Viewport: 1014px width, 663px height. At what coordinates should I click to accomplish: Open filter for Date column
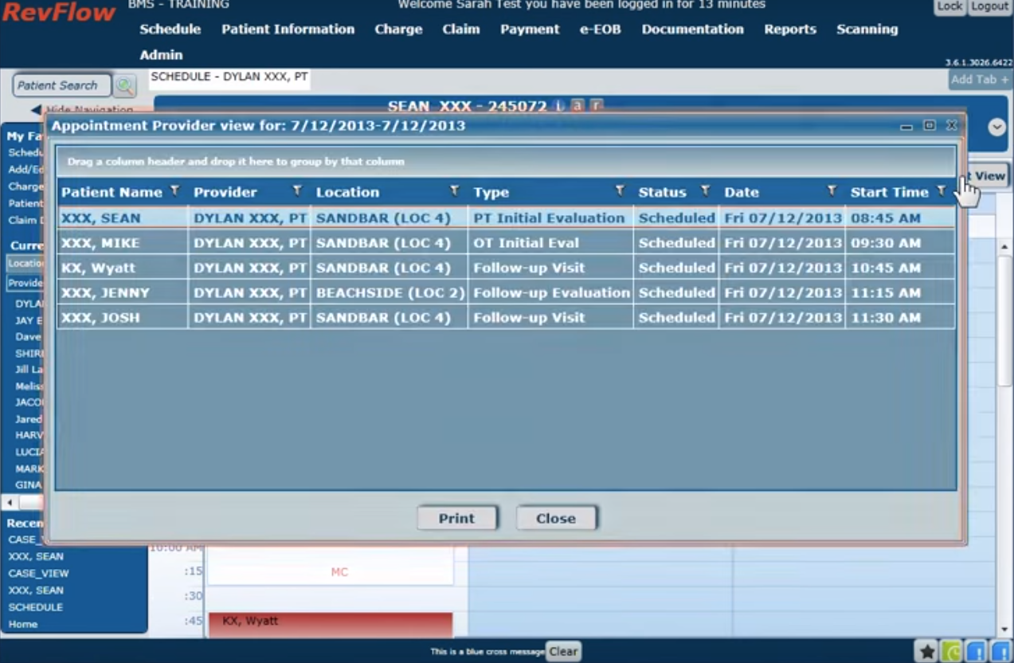click(x=832, y=191)
